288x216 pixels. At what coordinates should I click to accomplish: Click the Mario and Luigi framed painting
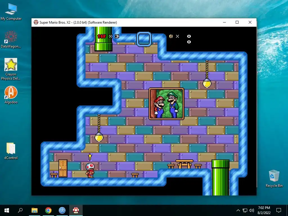pos(166,104)
